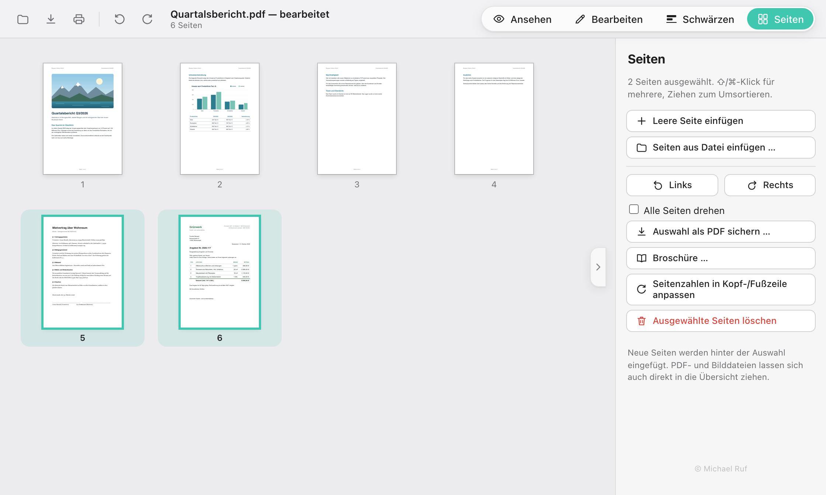Rotate selected pages right with Rechts
826x495 pixels.
[770, 185]
